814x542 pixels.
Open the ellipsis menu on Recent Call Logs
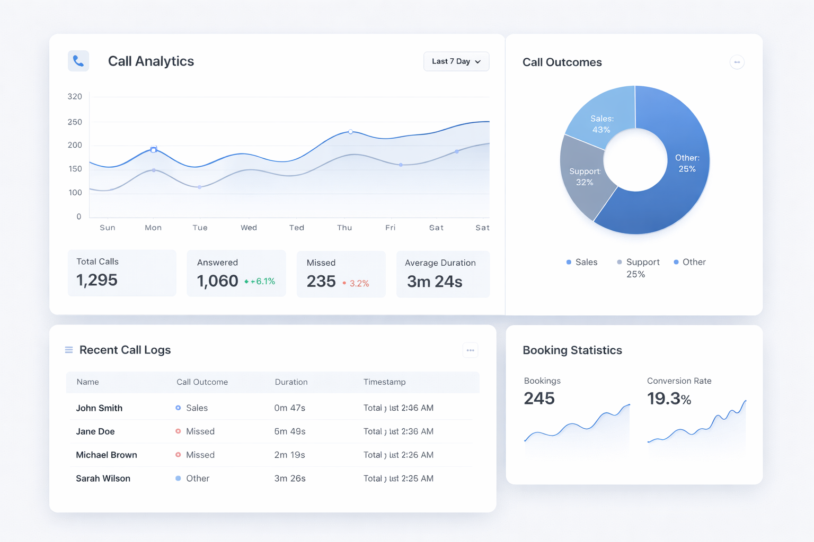coord(470,350)
